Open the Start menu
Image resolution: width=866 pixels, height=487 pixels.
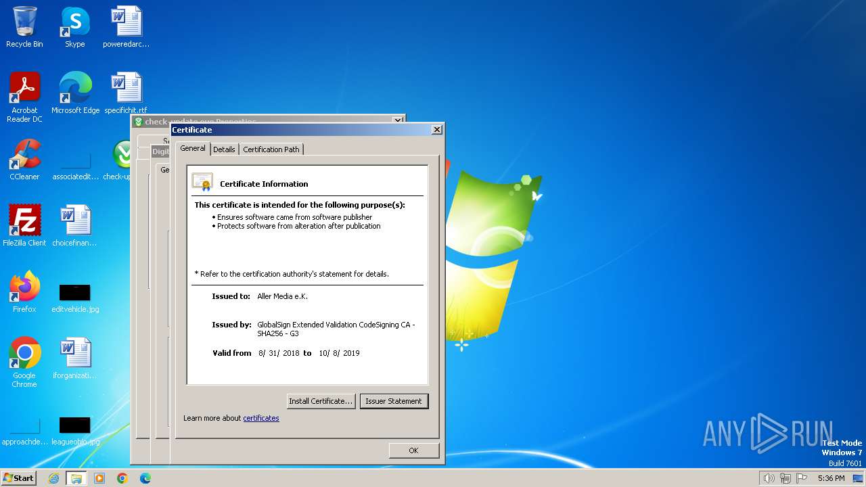[x=18, y=478]
